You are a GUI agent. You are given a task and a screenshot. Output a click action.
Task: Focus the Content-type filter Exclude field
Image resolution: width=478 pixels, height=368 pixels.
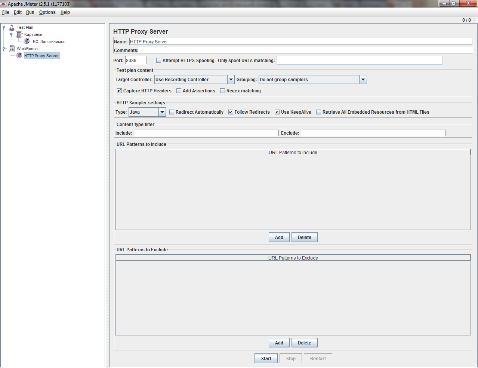(373, 133)
